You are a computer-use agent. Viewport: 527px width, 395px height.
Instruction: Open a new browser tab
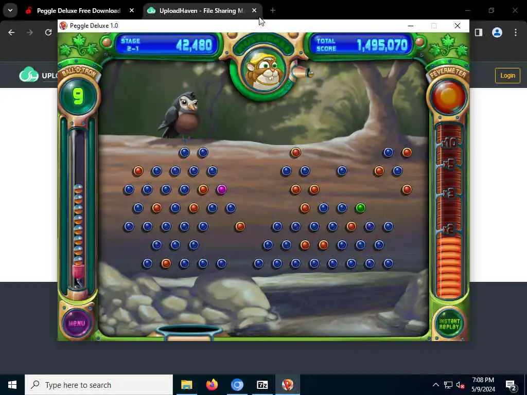click(273, 11)
